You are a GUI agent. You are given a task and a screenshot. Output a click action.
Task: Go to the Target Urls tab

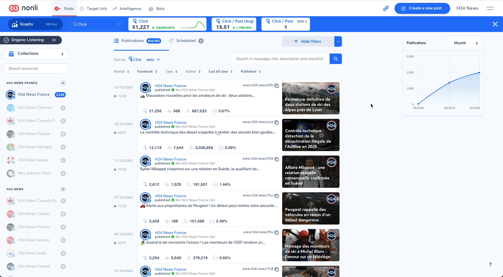[93, 8]
